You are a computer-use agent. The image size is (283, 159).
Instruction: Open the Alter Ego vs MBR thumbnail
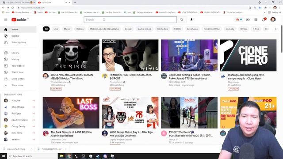130,113
